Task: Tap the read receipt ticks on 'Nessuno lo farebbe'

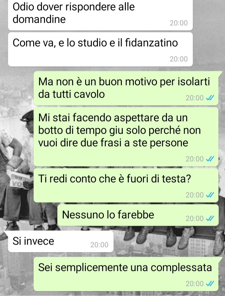Action: (210, 218)
